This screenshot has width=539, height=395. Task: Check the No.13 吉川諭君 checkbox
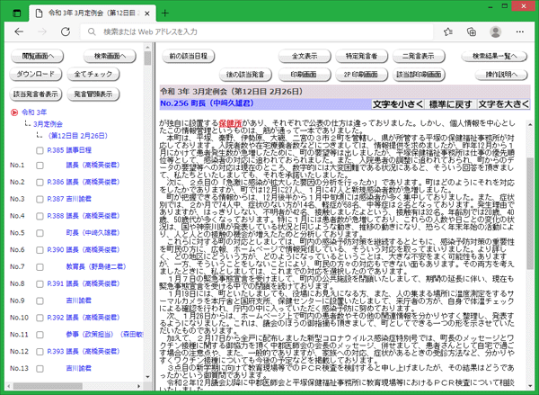[x=40, y=369]
